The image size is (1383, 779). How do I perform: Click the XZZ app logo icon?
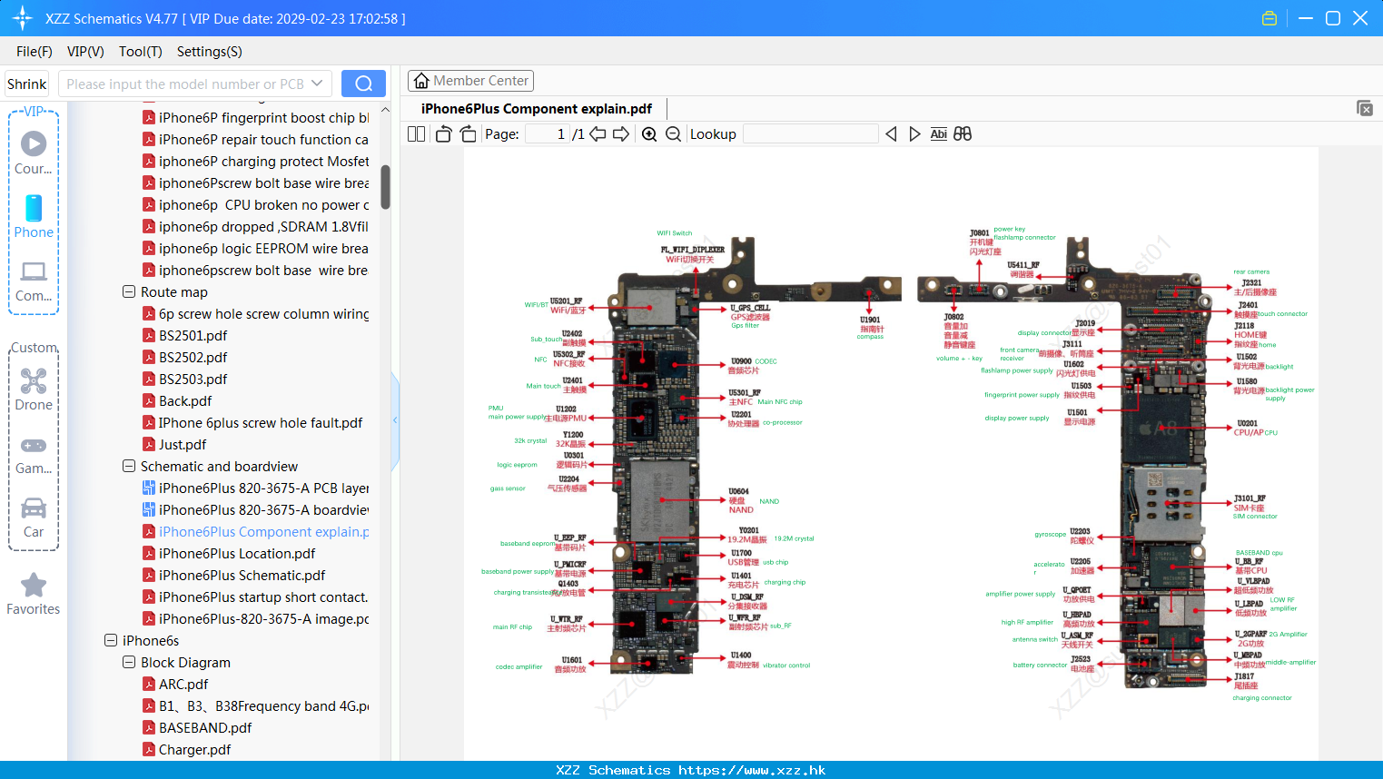click(22, 18)
